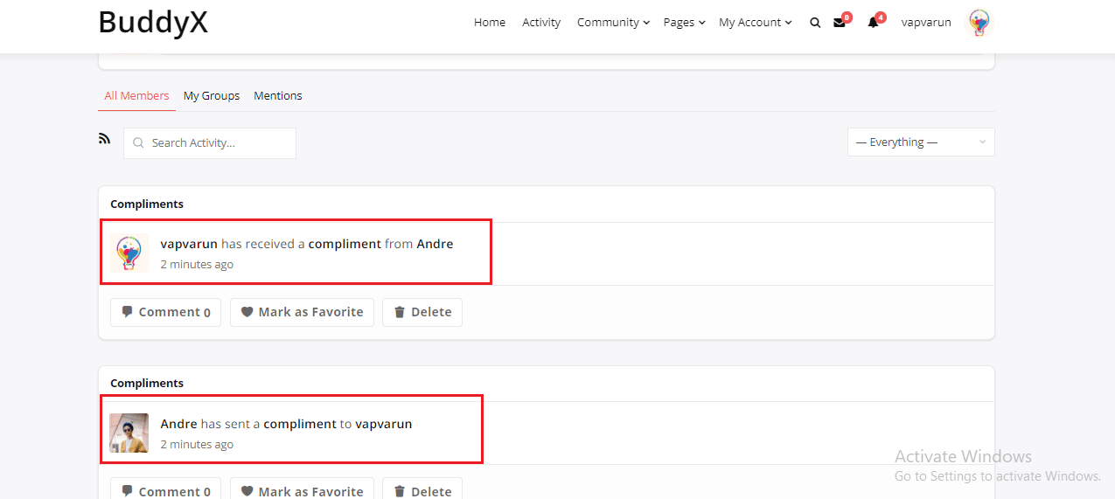Expand the Pages dropdown menu
This screenshot has width=1115, height=499.
[x=684, y=23]
